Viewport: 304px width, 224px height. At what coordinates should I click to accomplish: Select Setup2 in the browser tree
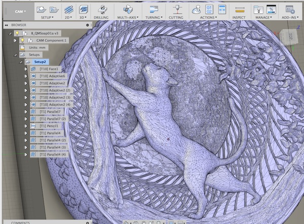[40, 62]
